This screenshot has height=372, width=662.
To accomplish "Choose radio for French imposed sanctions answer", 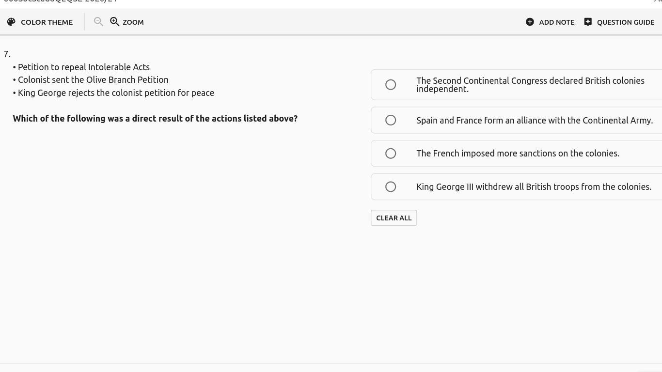I will point(391,154).
